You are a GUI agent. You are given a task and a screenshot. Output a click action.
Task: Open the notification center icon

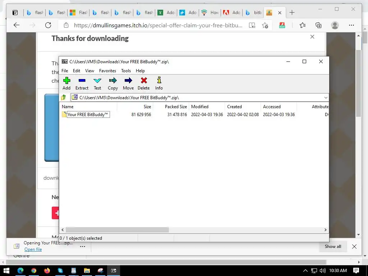[x=356, y=271]
